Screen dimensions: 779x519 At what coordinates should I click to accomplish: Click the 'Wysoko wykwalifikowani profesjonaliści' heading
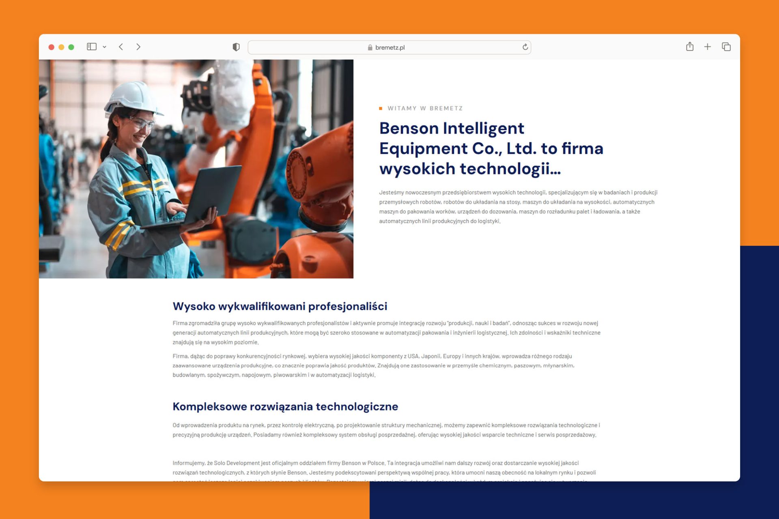280,306
